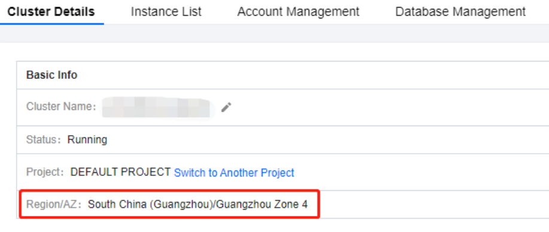Screen dimensions: 549x232
Task: Click the DEFAULT PROJECT text
Action: (120, 172)
